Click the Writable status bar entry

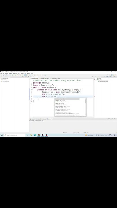(x=65, y=133)
